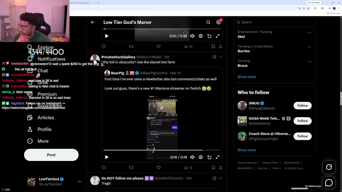View analytics showing 14 views
The image size is (342, 192).
[x=188, y=167]
